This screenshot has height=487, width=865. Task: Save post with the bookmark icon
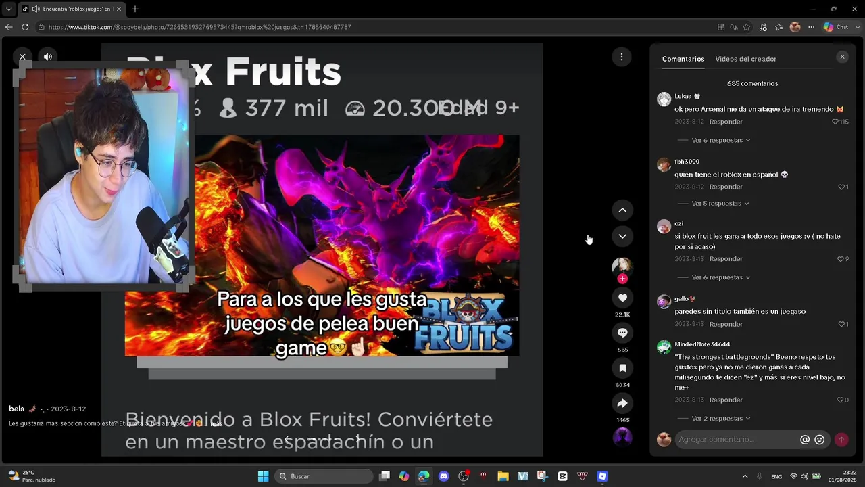[622, 368]
